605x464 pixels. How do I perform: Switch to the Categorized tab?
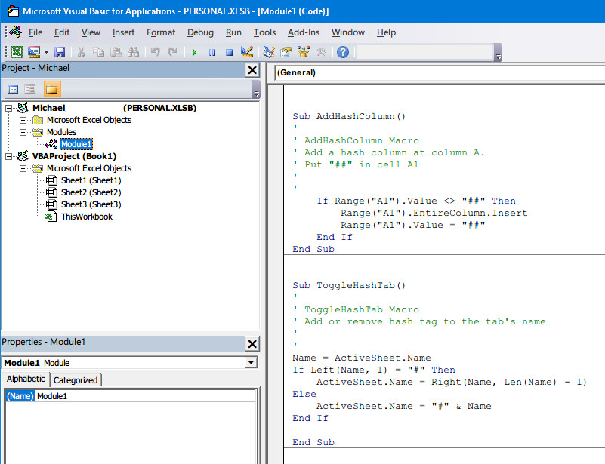pyautogui.click(x=76, y=380)
